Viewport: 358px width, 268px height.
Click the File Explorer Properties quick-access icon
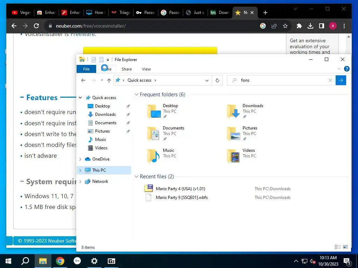pos(94,60)
